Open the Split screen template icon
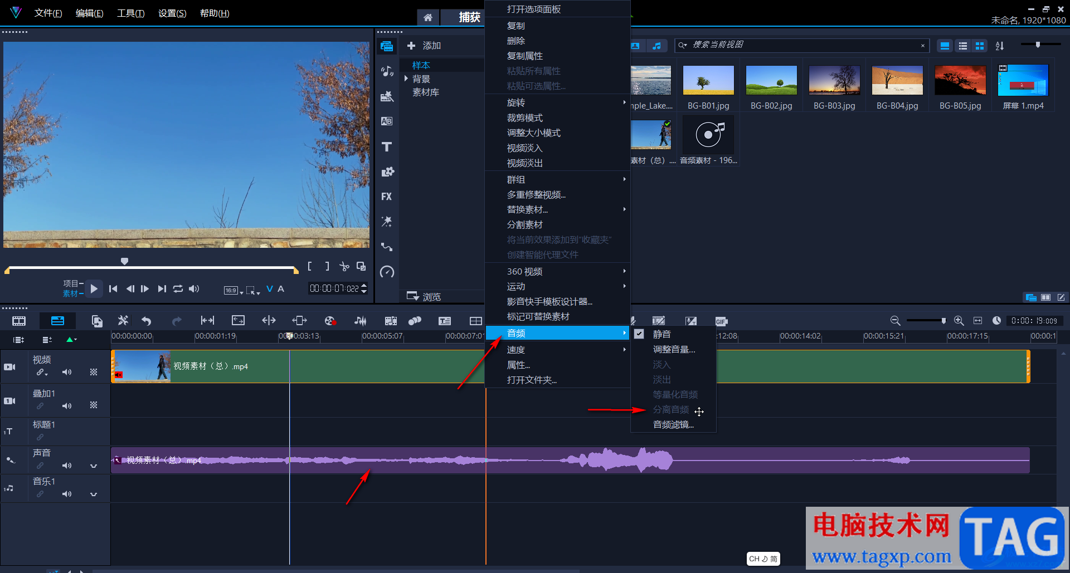 coord(475,321)
